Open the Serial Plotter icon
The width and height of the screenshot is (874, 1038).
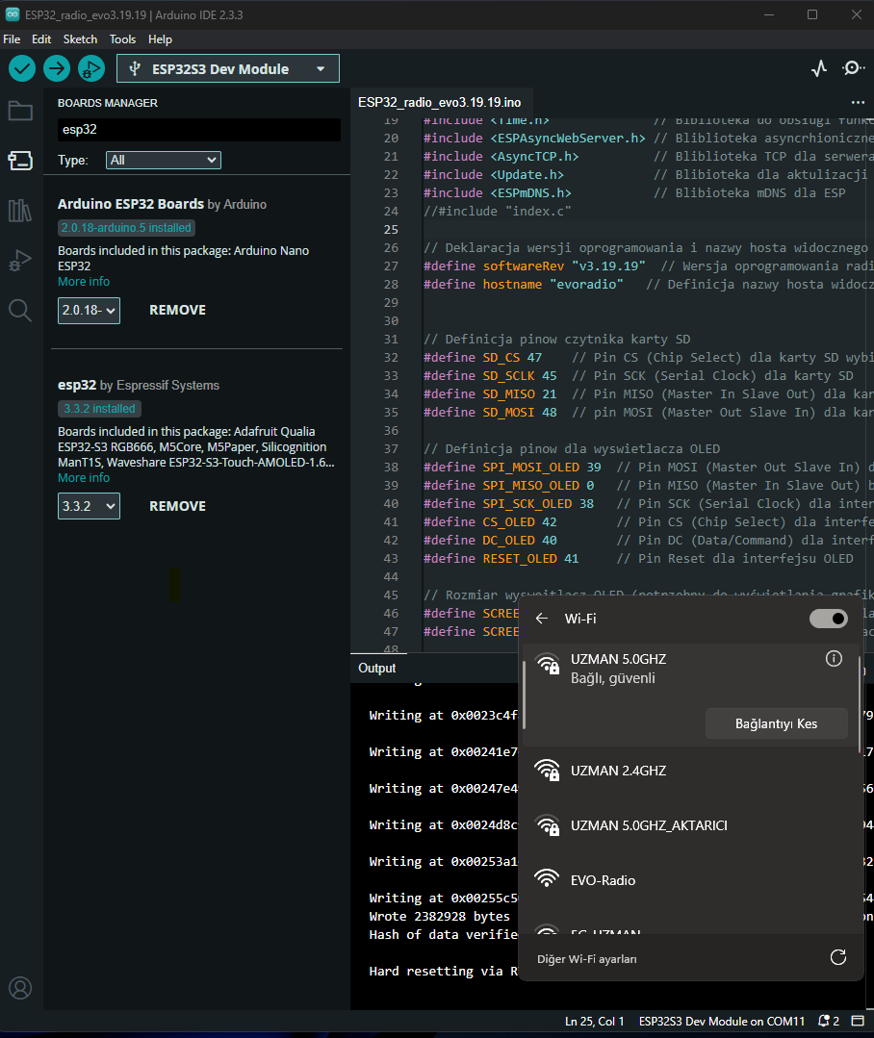[x=819, y=68]
